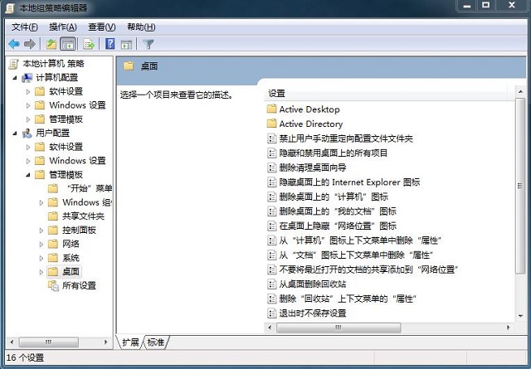Click the policy icon beside 禁止用户手动重定向配置文件文件夹

tap(271, 138)
